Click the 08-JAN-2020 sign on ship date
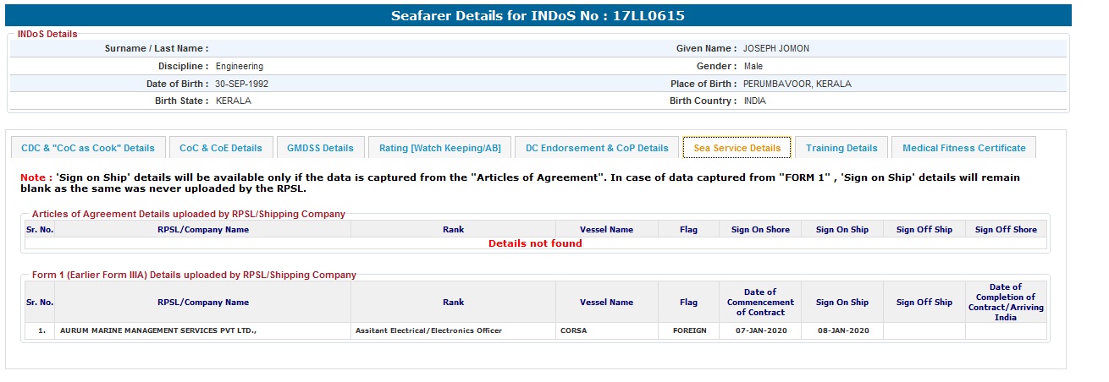The image size is (1109, 382). pyautogui.click(x=841, y=330)
